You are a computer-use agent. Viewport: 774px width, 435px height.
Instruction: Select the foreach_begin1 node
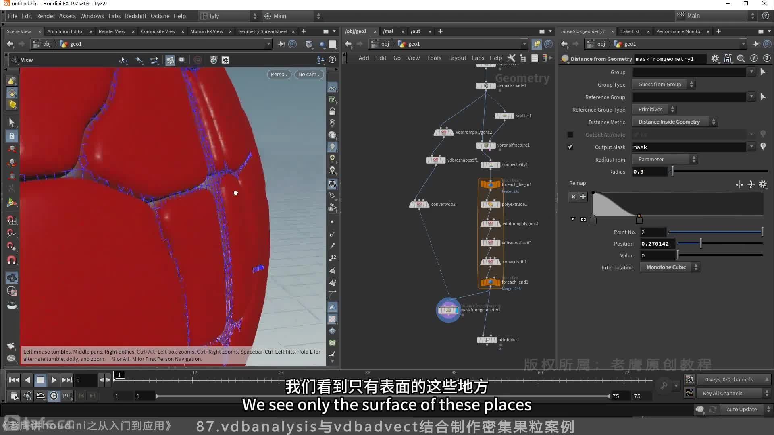tap(490, 184)
